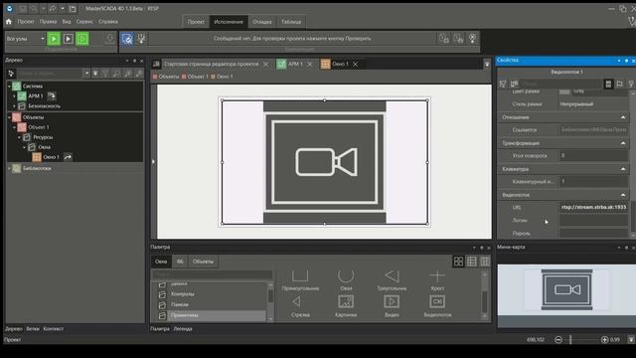Switch to the Отладка ribbon tab
This screenshot has width=636, height=358.
(x=262, y=22)
